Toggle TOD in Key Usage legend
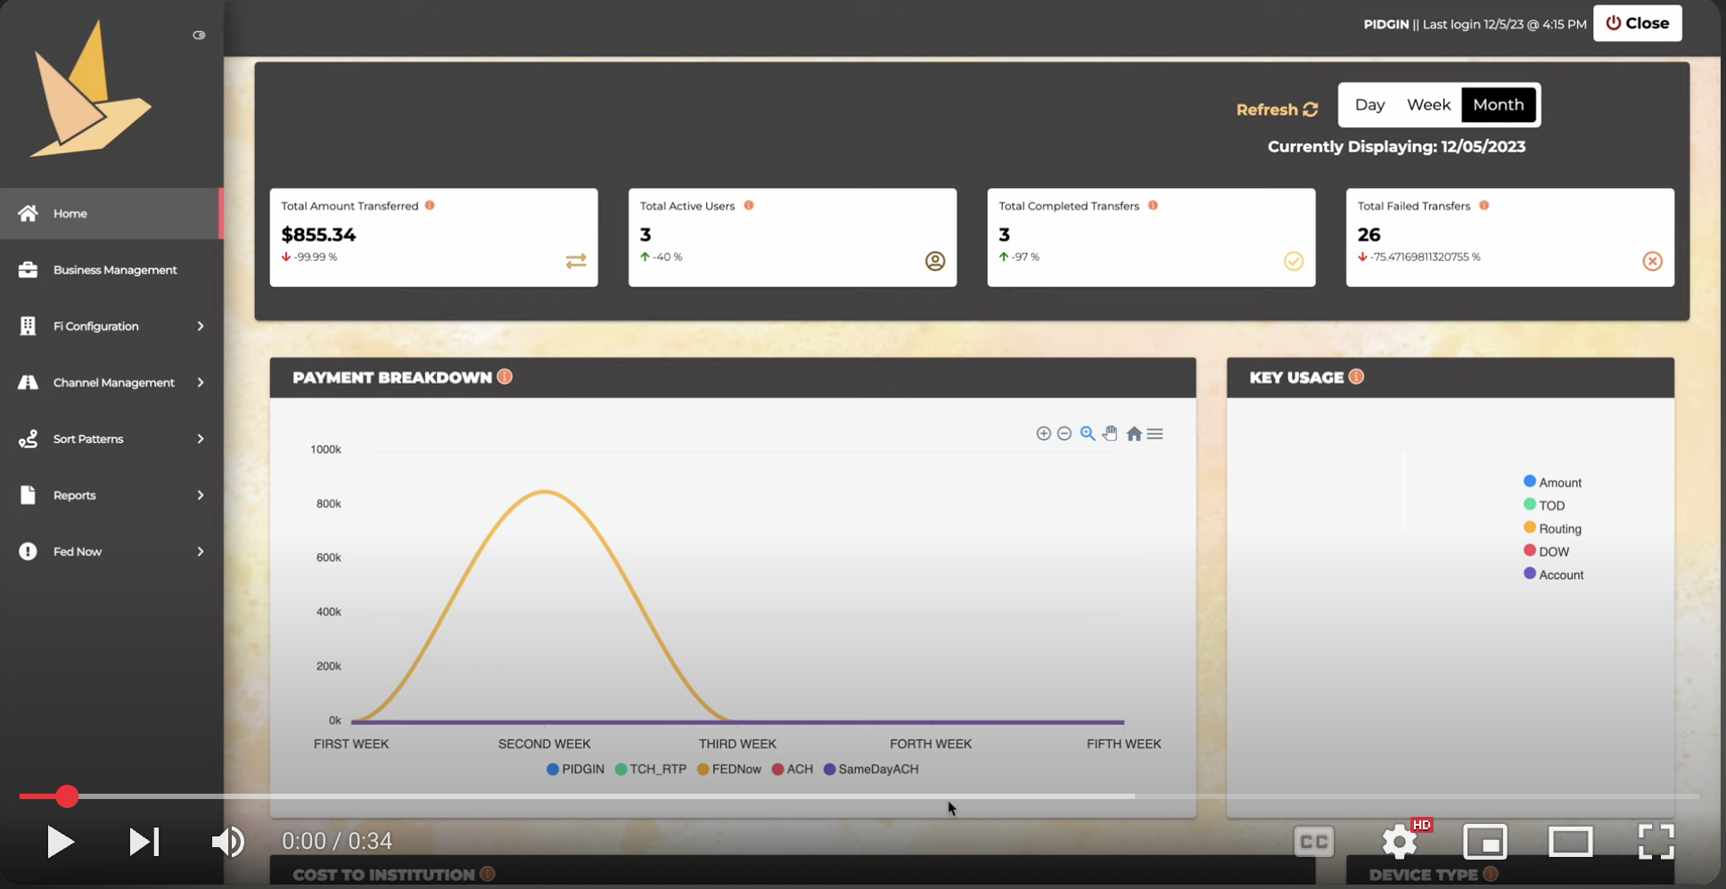This screenshot has height=889, width=1726. pos(1545,505)
